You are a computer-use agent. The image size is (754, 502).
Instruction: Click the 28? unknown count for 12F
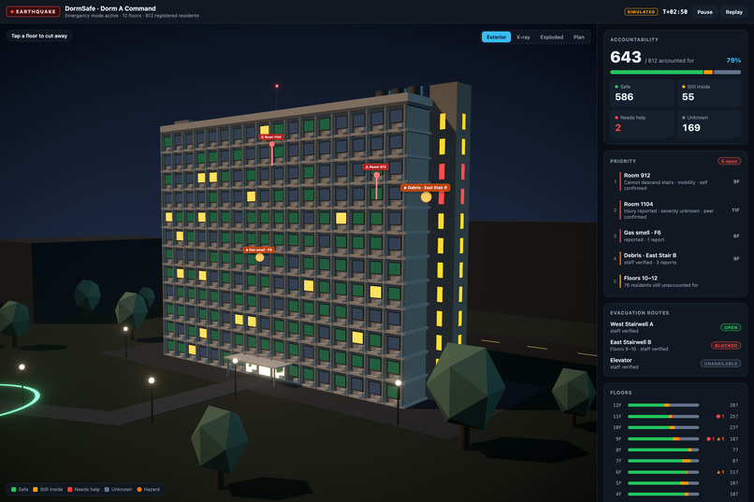(x=733, y=406)
